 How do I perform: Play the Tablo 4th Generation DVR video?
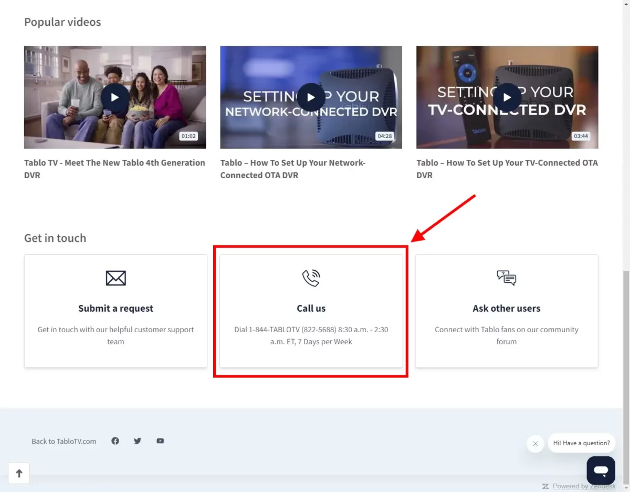(115, 97)
